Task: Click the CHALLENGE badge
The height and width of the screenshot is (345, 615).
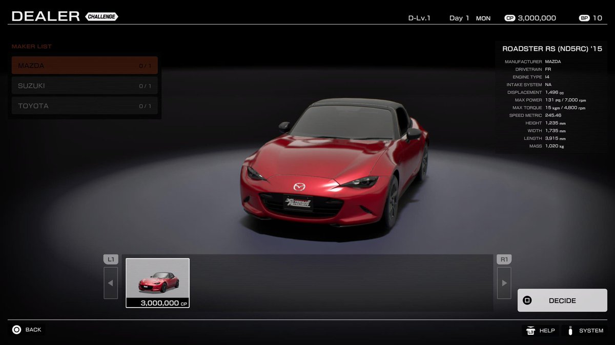Action: click(x=101, y=16)
